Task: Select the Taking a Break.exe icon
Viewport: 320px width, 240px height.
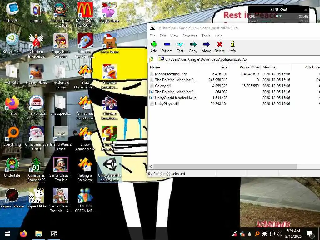Action: (85, 170)
